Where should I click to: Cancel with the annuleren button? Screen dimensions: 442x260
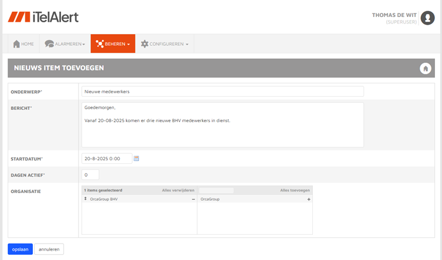[x=49, y=249]
